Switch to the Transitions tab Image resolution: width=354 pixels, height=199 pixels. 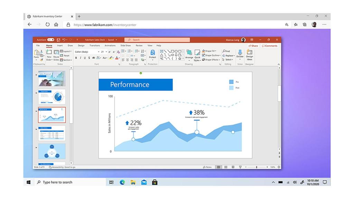coord(95,46)
